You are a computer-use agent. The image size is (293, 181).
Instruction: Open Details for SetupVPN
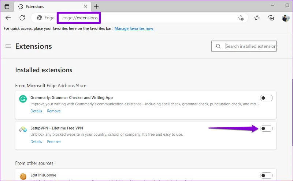[36, 142]
